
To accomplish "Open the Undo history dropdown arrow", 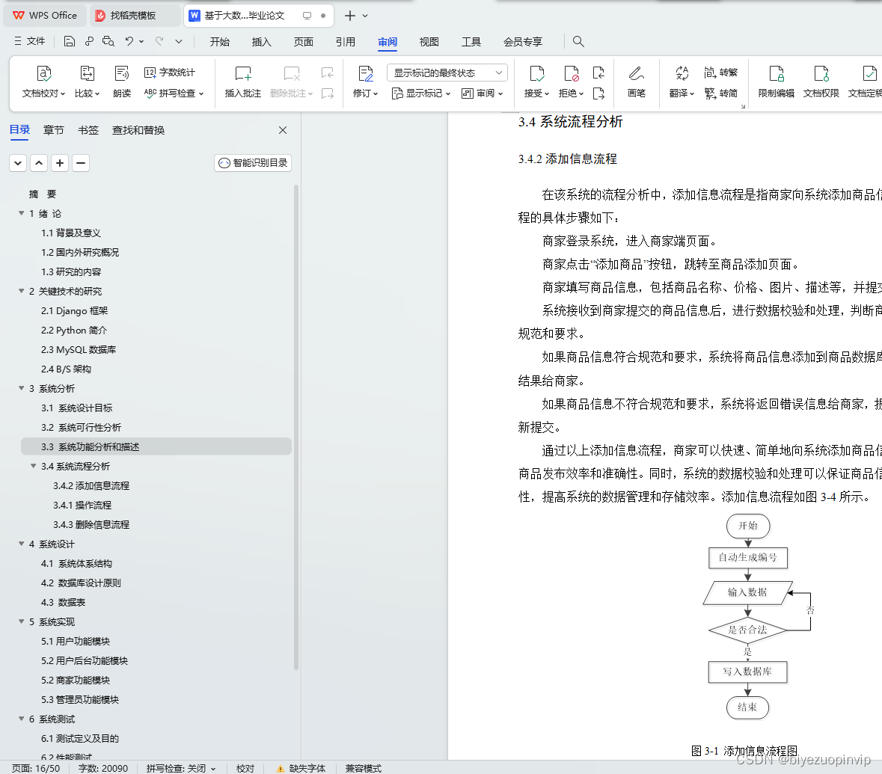I will pos(141,41).
